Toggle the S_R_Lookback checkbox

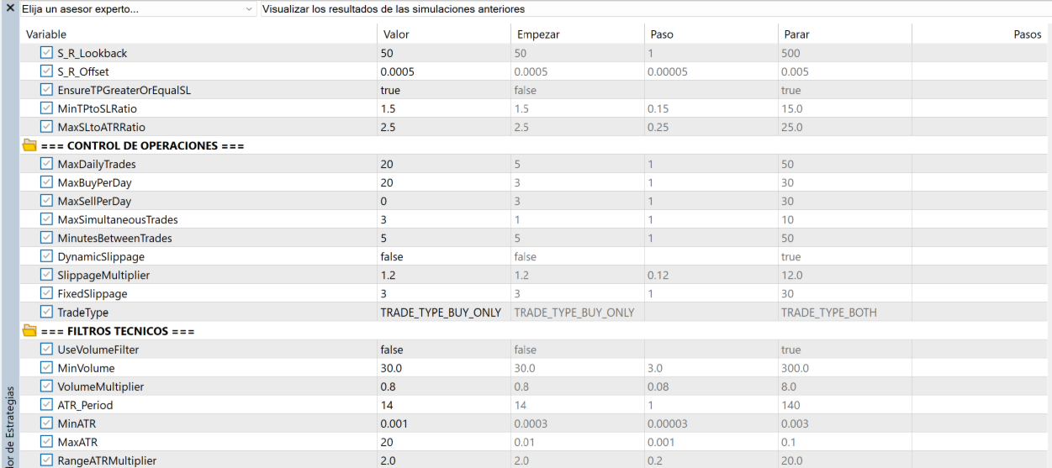(46, 53)
